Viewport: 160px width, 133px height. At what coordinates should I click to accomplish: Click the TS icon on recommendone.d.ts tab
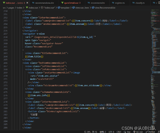pos(33,3)
